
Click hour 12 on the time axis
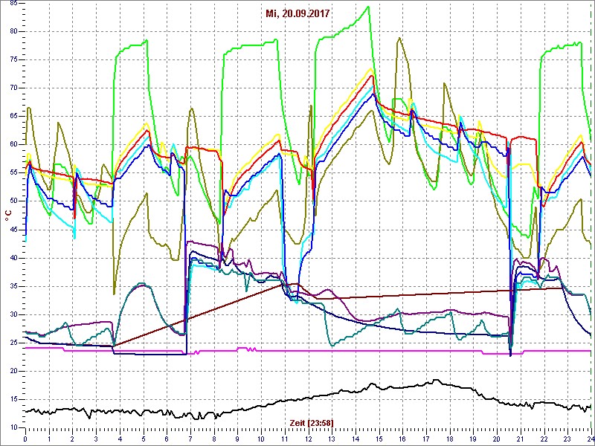[308, 439]
